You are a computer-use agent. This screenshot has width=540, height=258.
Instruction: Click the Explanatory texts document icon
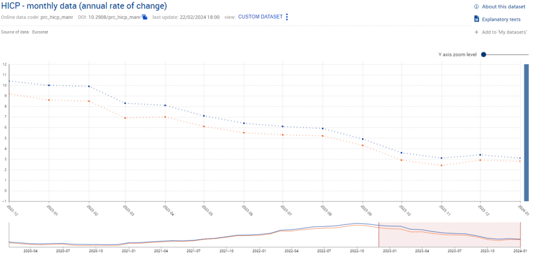(477, 19)
